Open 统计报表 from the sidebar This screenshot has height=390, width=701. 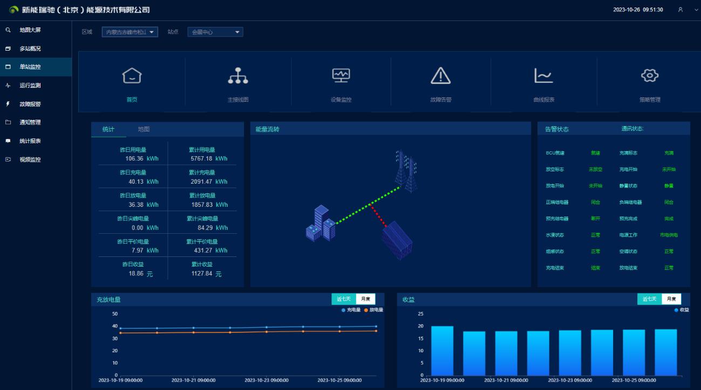tap(30, 141)
